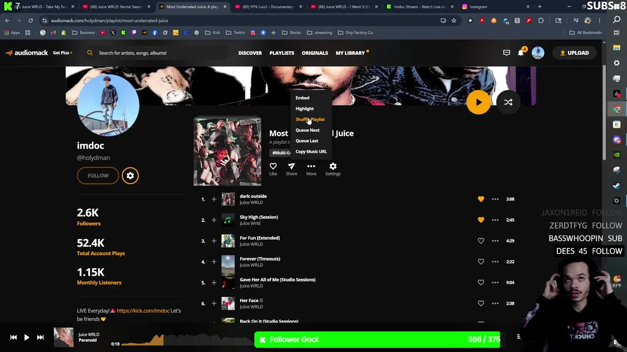Like the Most Underrated Juice playlist
Screen dimensions: 627x352
(x=273, y=169)
